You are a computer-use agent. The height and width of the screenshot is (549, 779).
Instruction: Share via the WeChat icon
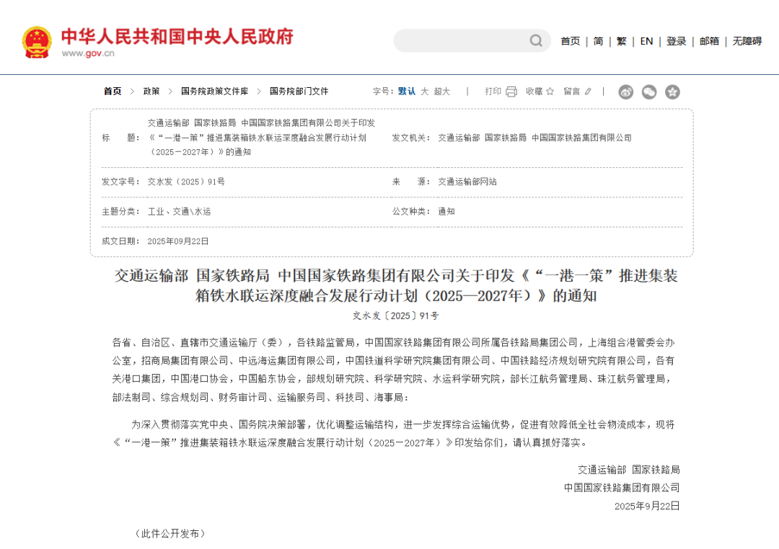click(649, 91)
